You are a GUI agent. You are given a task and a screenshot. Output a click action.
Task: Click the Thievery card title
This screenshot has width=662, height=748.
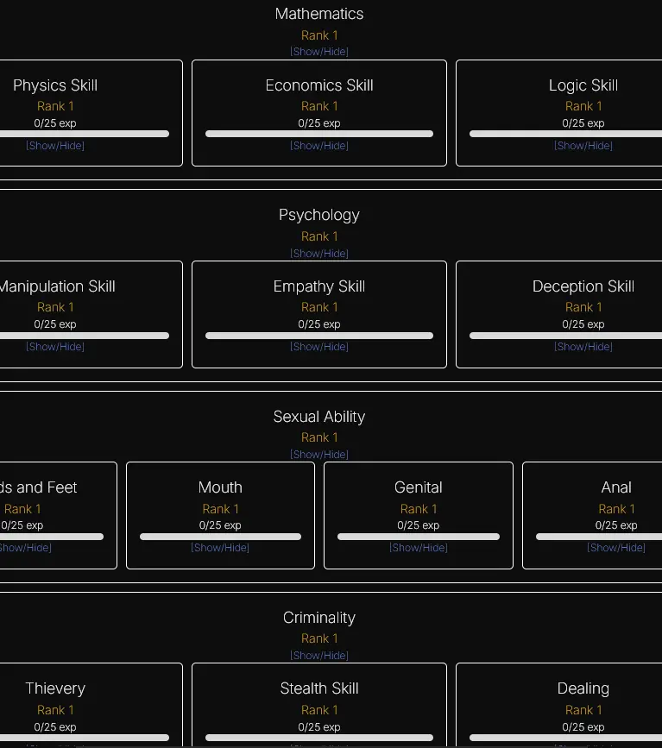point(55,688)
